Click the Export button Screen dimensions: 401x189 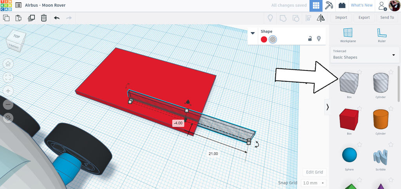(x=364, y=18)
